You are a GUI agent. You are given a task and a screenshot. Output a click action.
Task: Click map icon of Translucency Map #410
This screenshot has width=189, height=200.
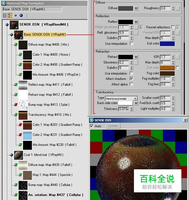coord(16,115)
